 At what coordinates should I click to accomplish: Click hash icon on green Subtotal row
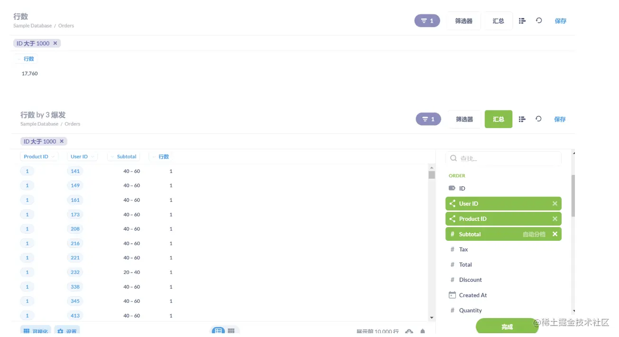click(453, 234)
